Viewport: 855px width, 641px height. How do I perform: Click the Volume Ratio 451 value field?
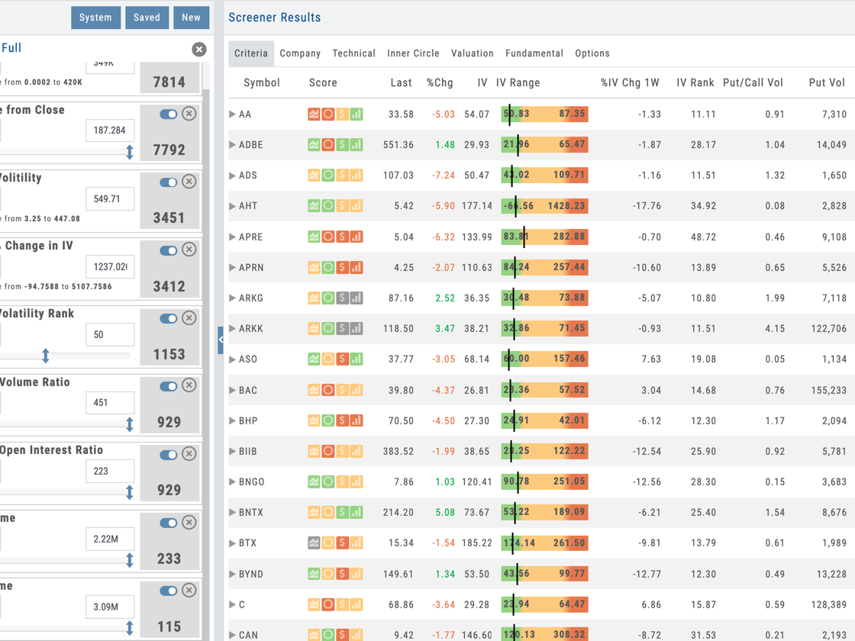110,403
